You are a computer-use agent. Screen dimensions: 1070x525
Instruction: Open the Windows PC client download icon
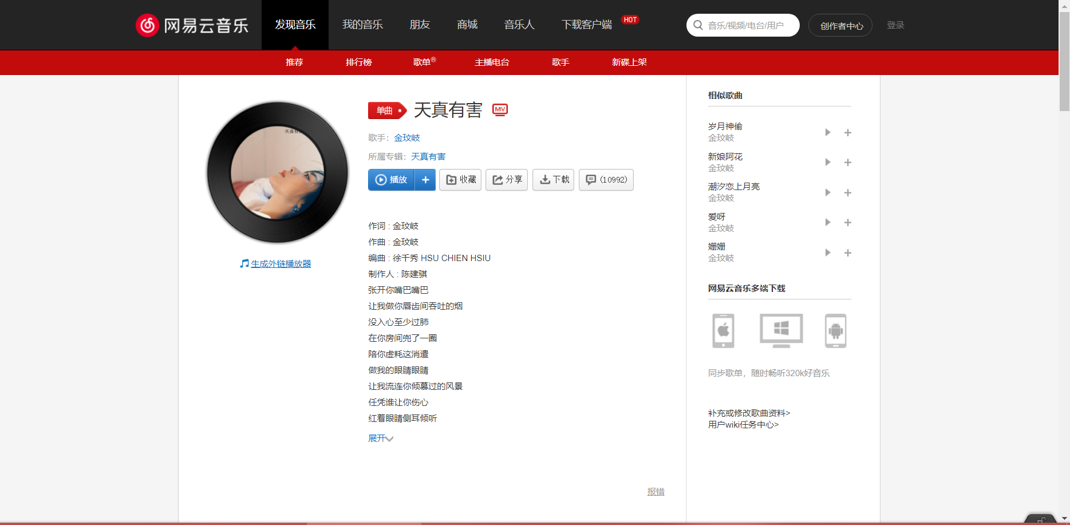coord(781,330)
